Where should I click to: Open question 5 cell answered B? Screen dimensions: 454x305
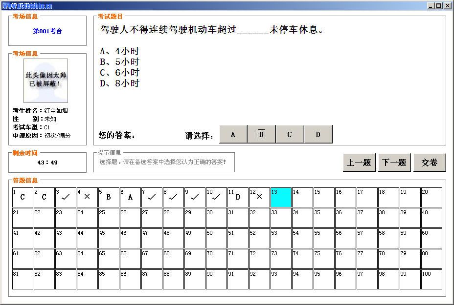point(109,197)
